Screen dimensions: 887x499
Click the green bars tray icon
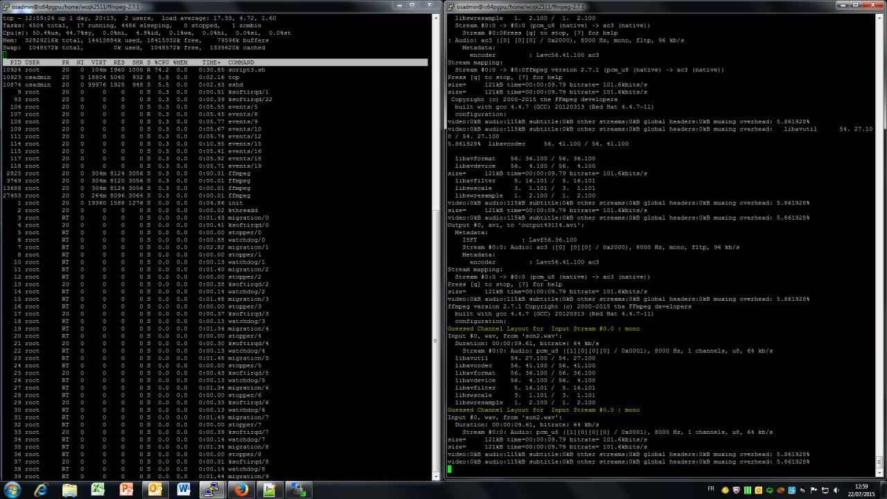click(748, 490)
